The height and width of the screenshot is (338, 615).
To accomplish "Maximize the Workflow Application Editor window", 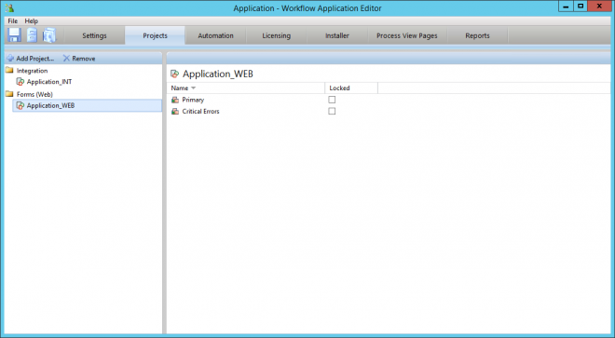I will point(581,7).
